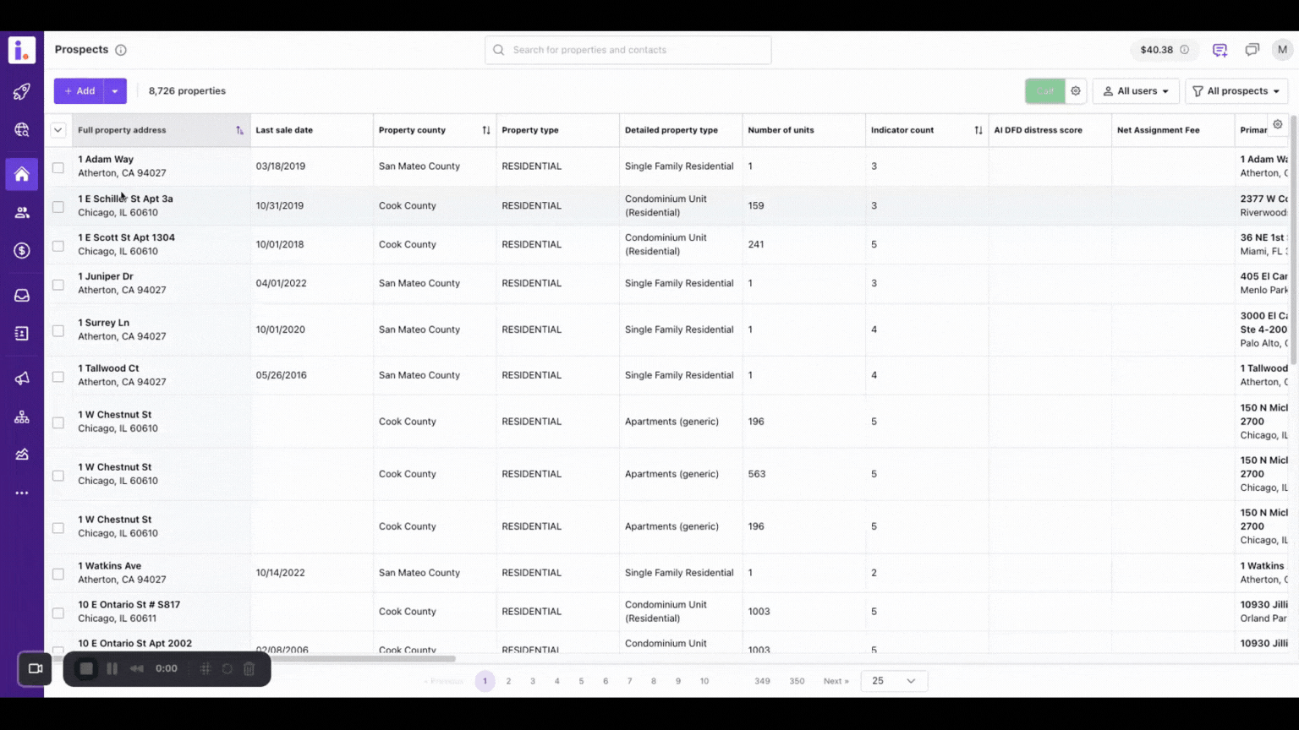The image size is (1299, 730).
Task: Open the dollar sign sidebar icon
Action: pyautogui.click(x=22, y=251)
